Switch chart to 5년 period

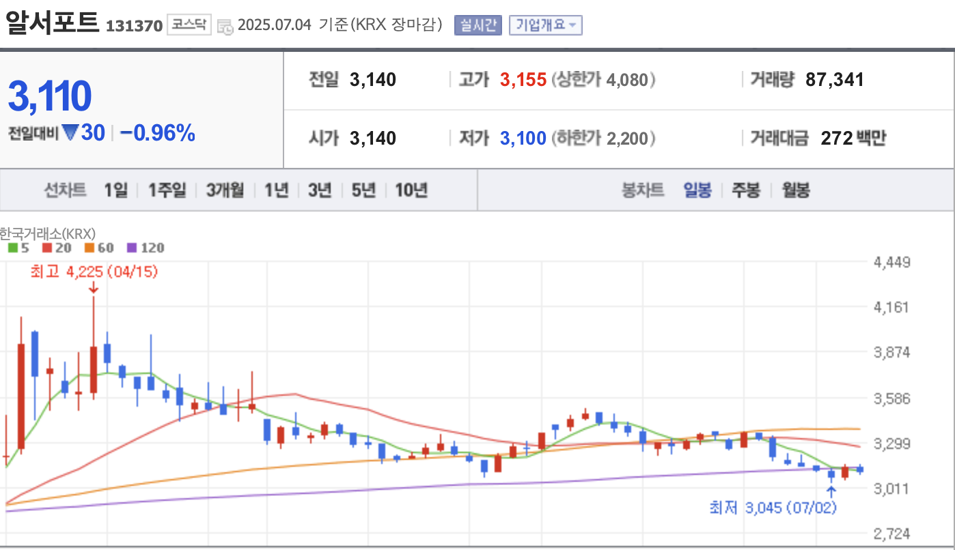[x=363, y=190]
